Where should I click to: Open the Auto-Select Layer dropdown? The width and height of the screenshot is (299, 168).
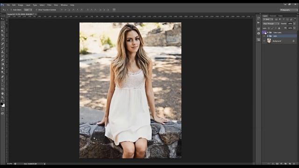(x=28, y=10)
